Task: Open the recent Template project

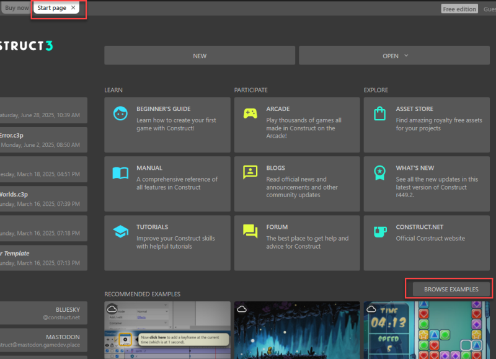Action: pyautogui.click(x=43, y=258)
